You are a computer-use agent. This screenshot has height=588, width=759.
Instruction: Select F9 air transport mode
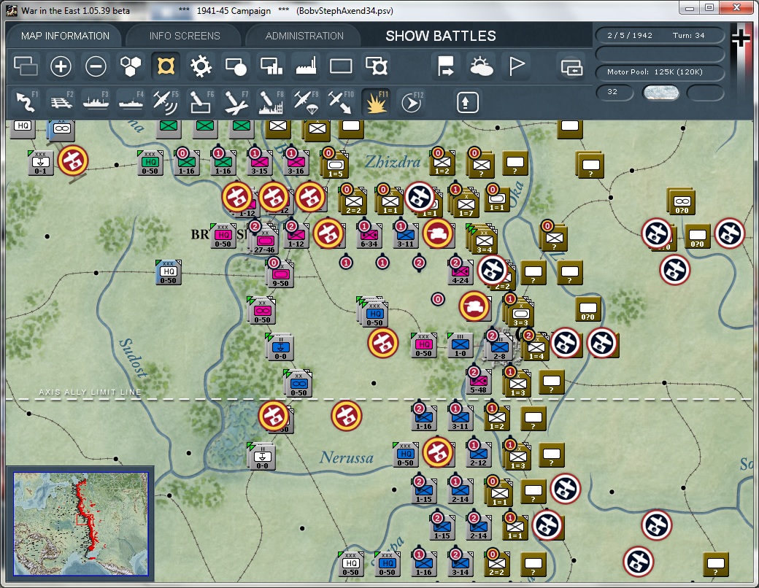point(306,102)
